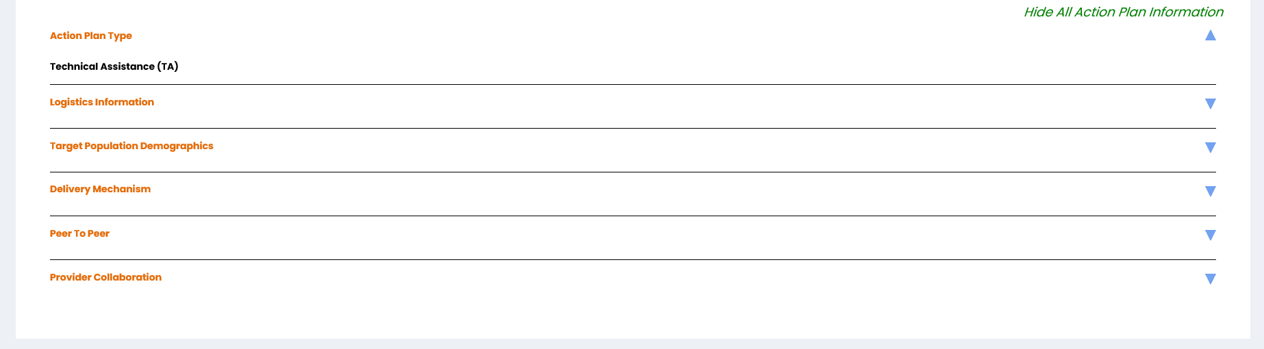
Task: Open the Provider Collaboration heading
Action: pos(105,277)
